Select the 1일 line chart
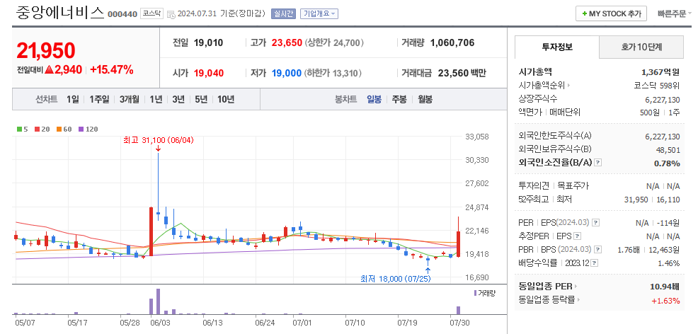 coord(72,99)
